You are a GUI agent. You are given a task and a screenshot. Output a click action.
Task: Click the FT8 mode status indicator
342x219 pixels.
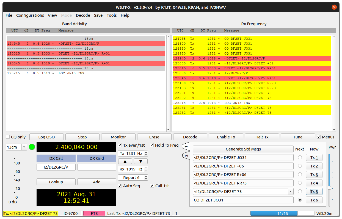[94, 214]
